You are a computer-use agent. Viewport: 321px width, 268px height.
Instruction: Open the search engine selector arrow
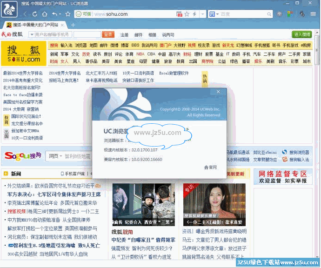tap(217, 14)
